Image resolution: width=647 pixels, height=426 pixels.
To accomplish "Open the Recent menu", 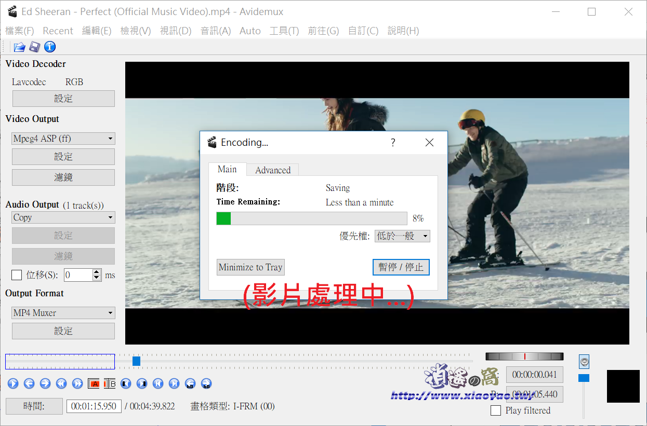I will click(58, 31).
